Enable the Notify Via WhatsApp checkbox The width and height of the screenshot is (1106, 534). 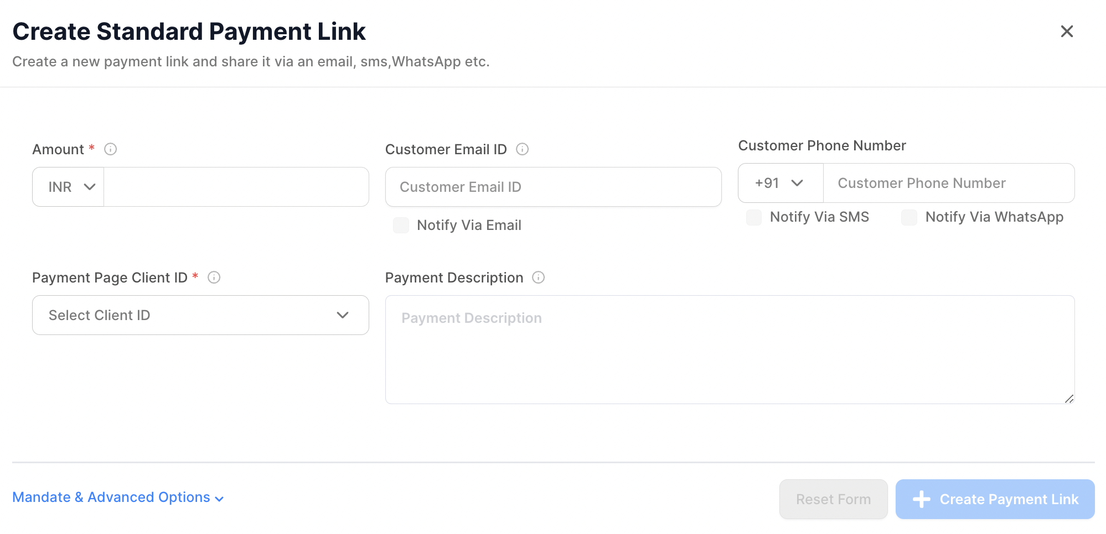pyautogui.click(x=909, y=217)
